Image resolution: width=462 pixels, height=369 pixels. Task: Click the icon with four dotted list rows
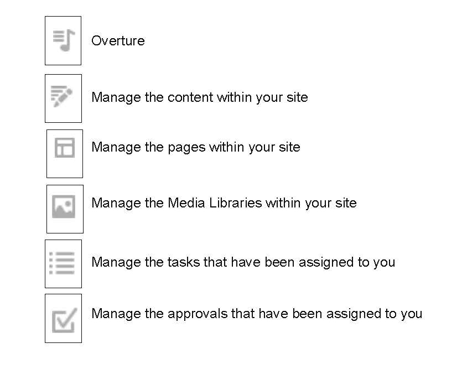pyautogui.click(x=63, y=262)
